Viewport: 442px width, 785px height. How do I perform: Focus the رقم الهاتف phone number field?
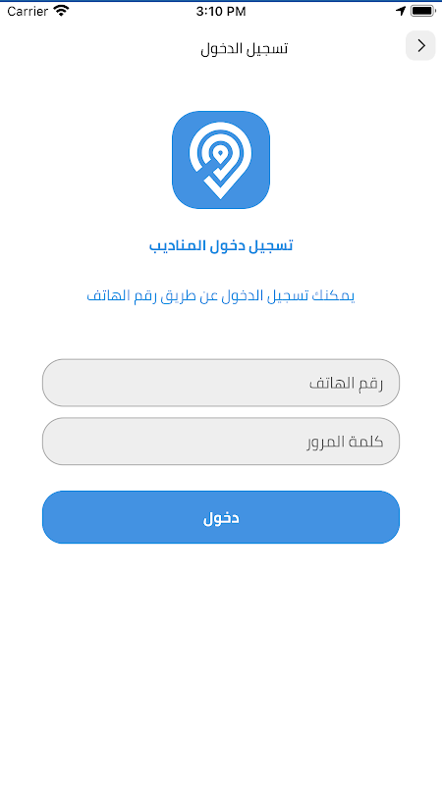coord(221,383)
